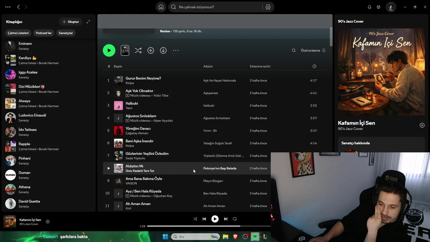Add song via plus icon in right panel
The image size is (430, 242).
coord(422,125)
